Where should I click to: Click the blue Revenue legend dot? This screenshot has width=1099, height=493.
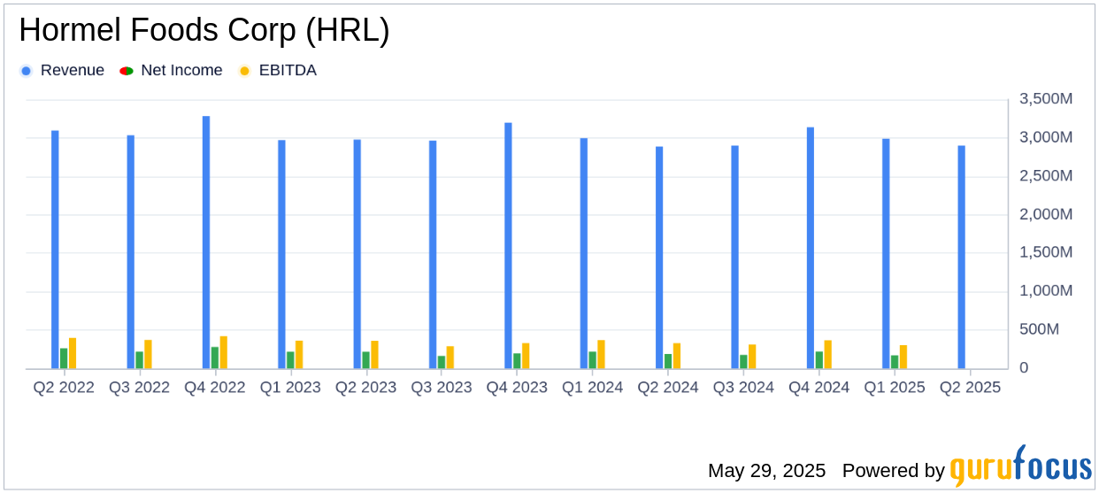[x=27, y=71]
